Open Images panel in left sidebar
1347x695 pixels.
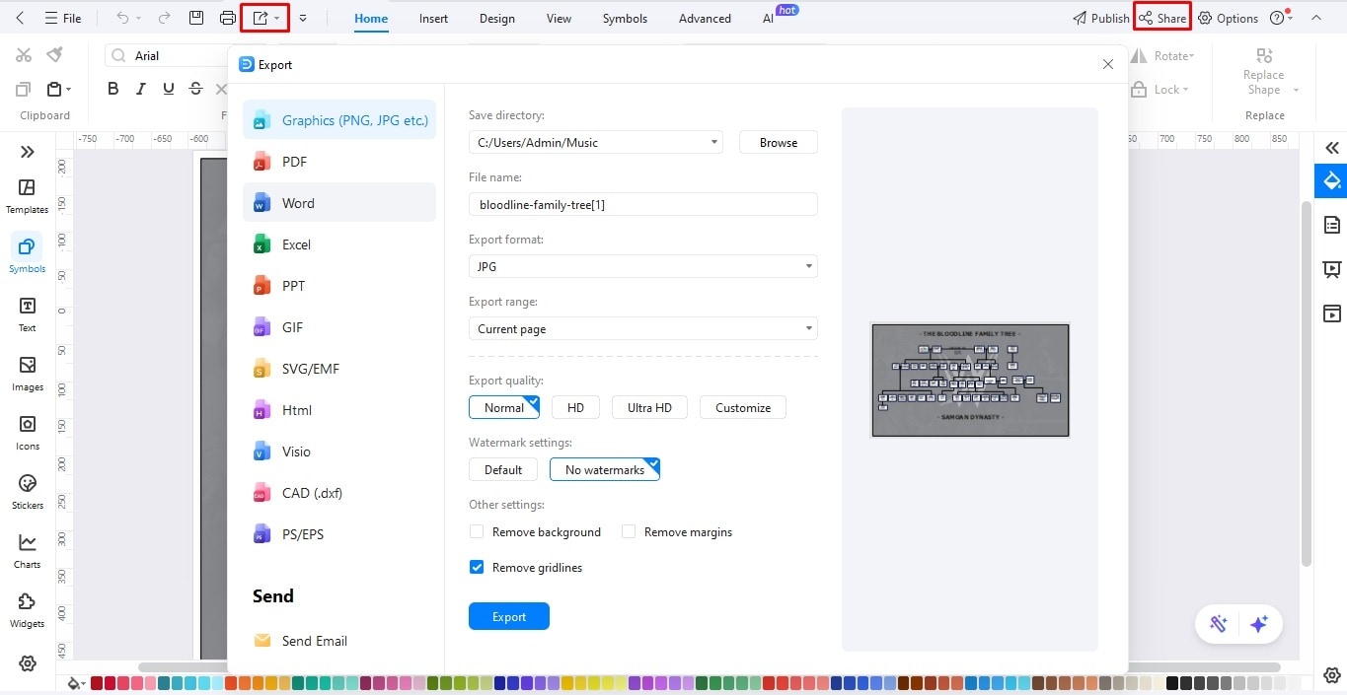tap(27, 374)
